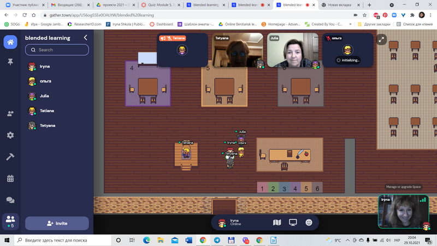The height and width of the screenshot is (246, 437).
Task: Open Julia's video tile
Action: click(293, 50)
